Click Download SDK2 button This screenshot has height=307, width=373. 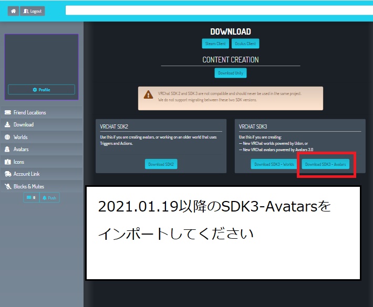click(x=161, y=164)
